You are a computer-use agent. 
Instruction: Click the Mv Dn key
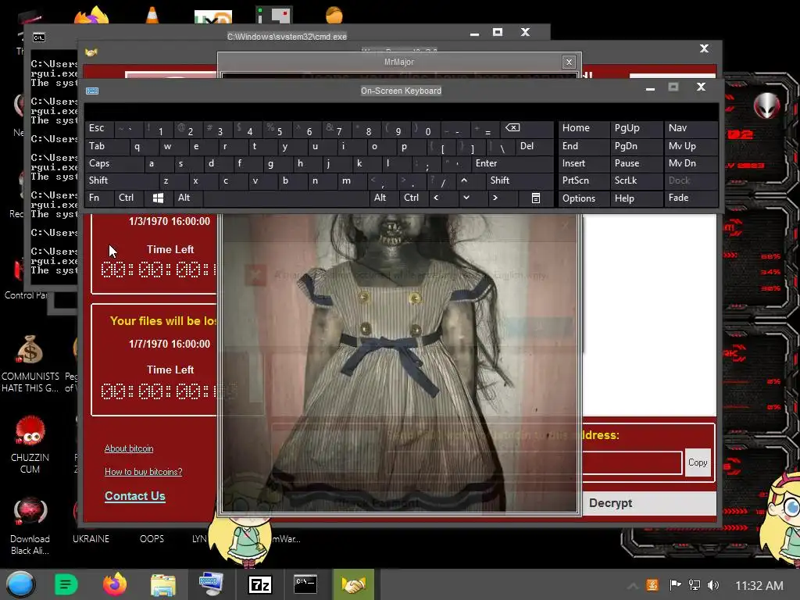click(691, 164)
